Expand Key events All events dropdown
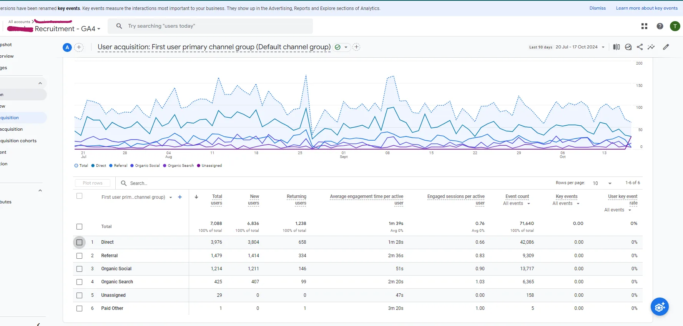Screen dimensions: 683x326 coord(566,203)
